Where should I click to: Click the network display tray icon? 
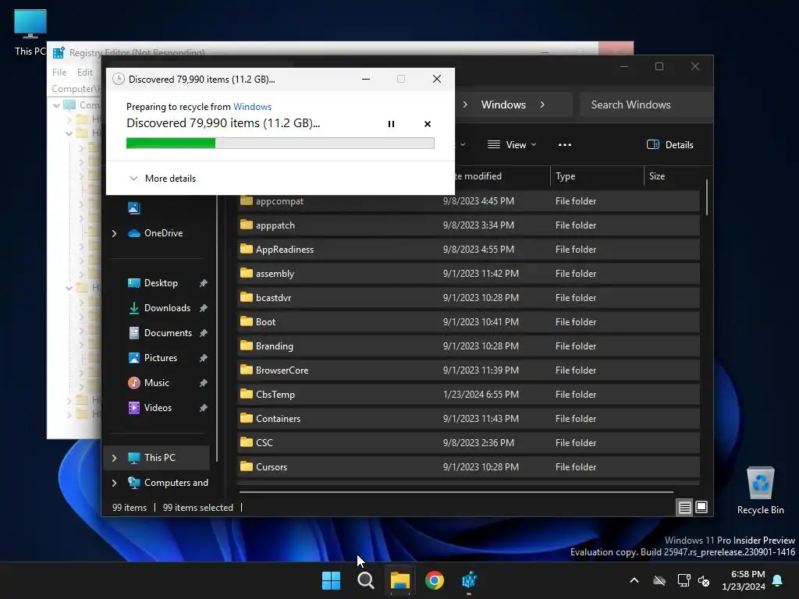click(x=684, y=580)
